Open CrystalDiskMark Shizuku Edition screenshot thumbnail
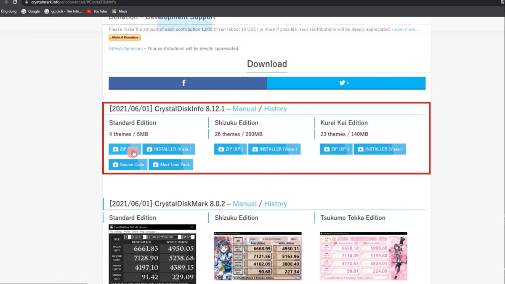The width and height of the screenshot is (505, 284). tap(258, 256)
